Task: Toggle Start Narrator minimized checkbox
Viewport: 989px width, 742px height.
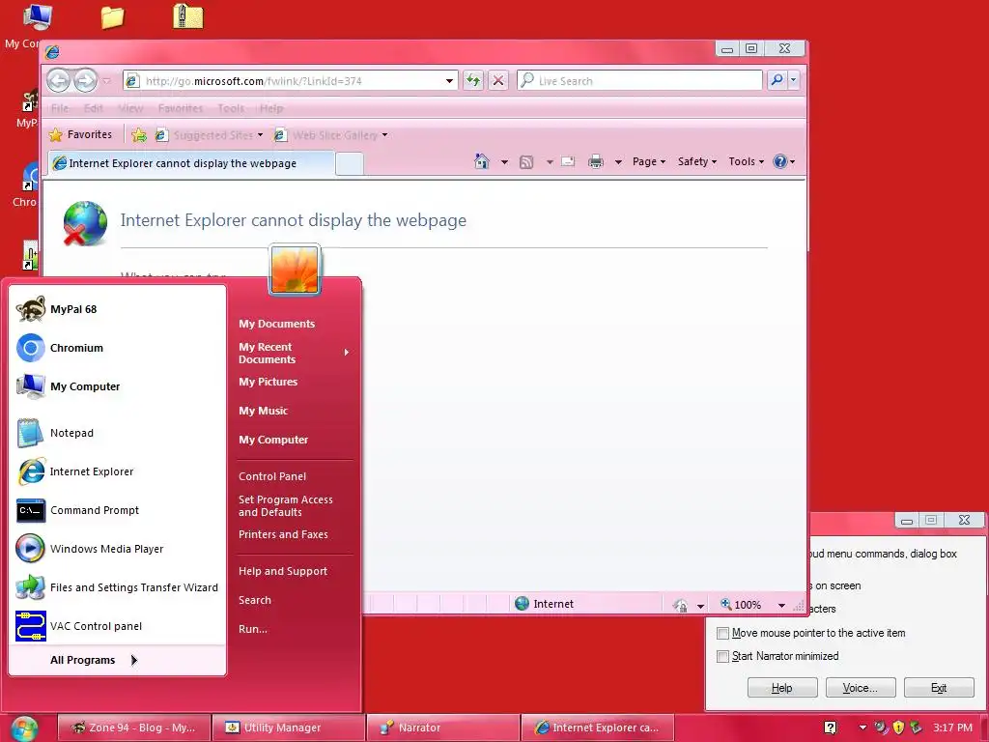Action: [723, 656]
